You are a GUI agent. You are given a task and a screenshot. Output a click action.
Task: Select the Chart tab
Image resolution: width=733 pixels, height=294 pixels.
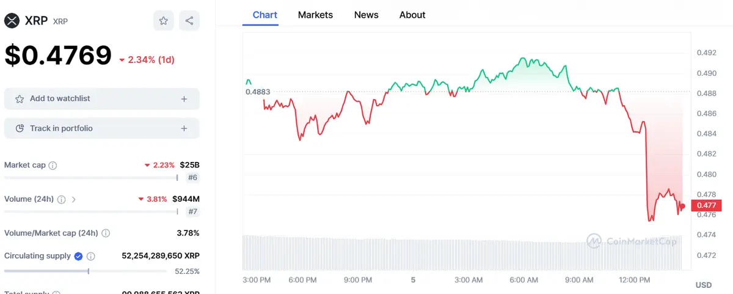point(265,15)
